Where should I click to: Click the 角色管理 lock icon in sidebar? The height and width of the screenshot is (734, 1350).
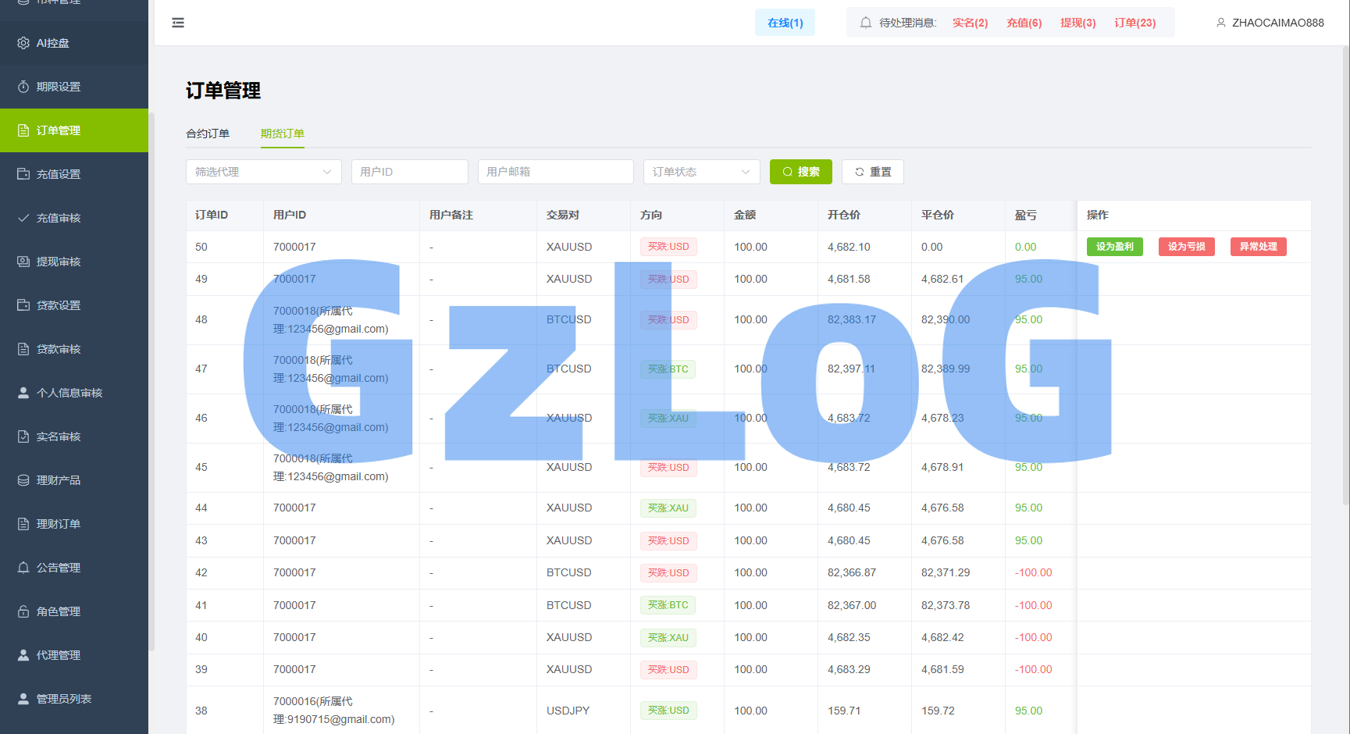pos(23,611)
